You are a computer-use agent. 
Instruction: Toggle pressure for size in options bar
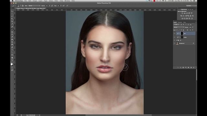click(67, 6)
